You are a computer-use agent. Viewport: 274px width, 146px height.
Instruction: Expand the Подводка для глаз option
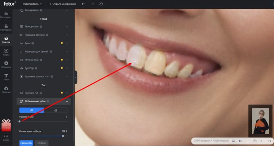click(x=44, y=35)
